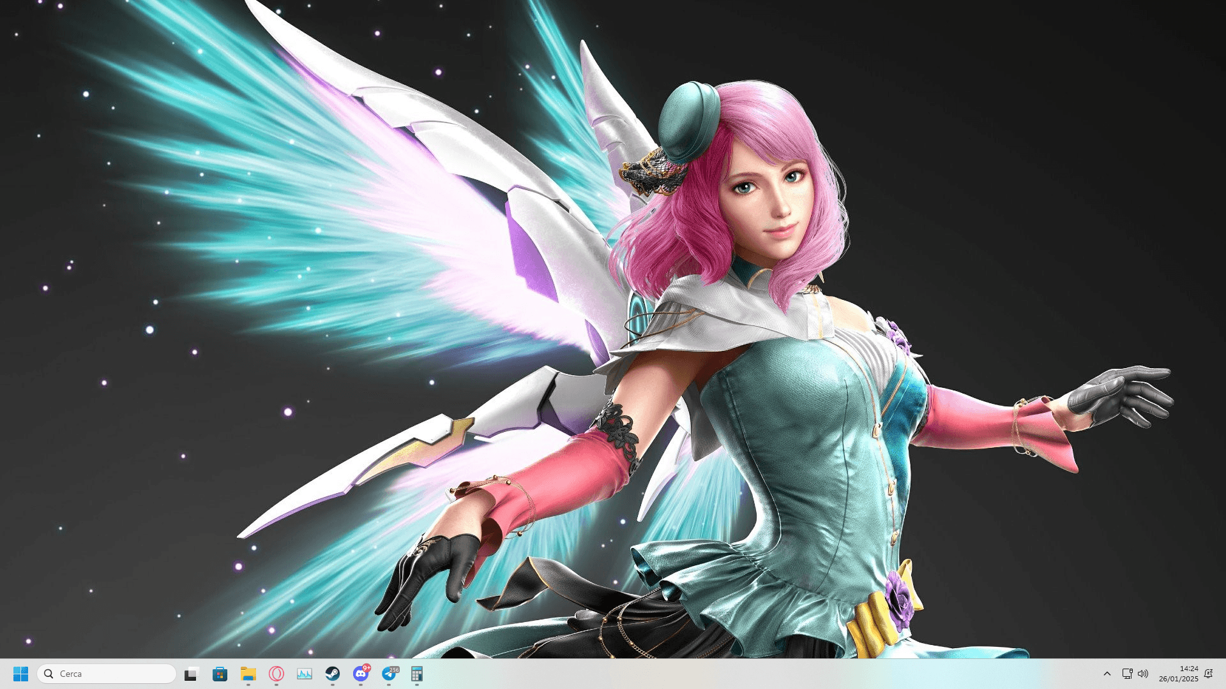This screenshot has width=1226, height=689.
Task: Open Telegram with 256 unread badge
Action: (388, 674)
